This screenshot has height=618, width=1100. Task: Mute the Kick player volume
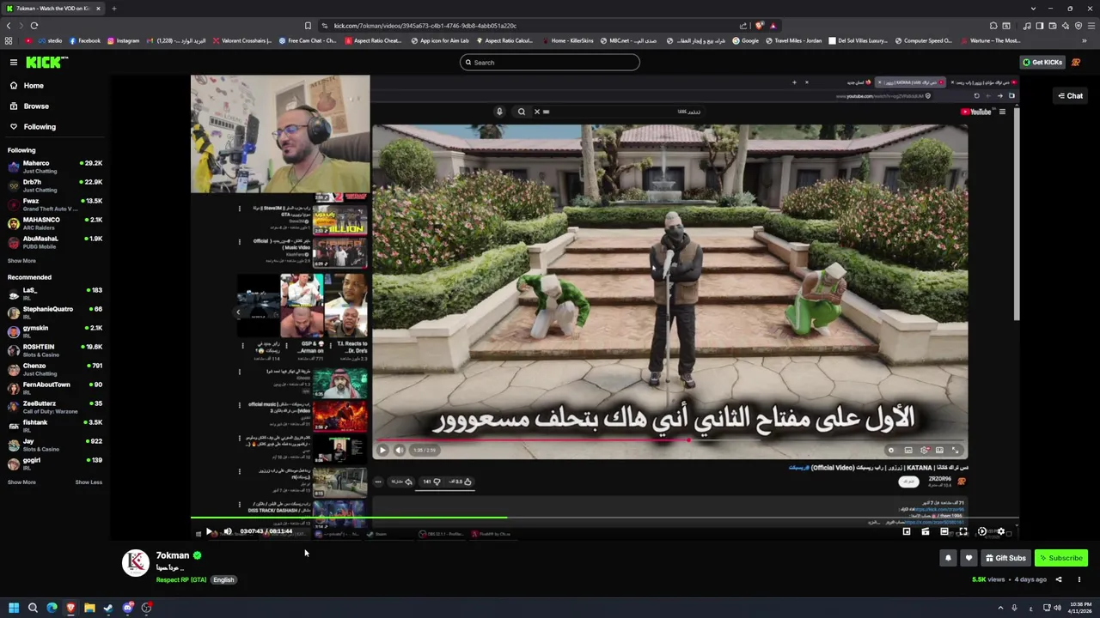[228, 532]
